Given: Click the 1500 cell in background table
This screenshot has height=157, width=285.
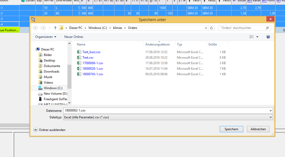Looking at the screenshot, I should (162, 8).
